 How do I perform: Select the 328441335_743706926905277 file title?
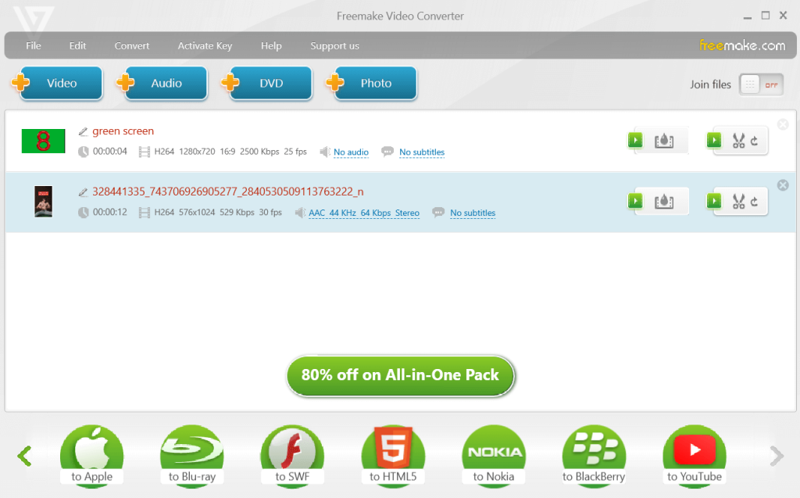tap(228, 192)
